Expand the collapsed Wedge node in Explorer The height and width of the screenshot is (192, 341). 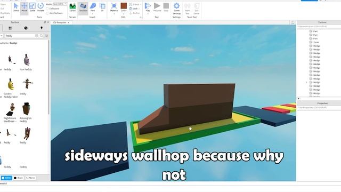coord(306,82)
